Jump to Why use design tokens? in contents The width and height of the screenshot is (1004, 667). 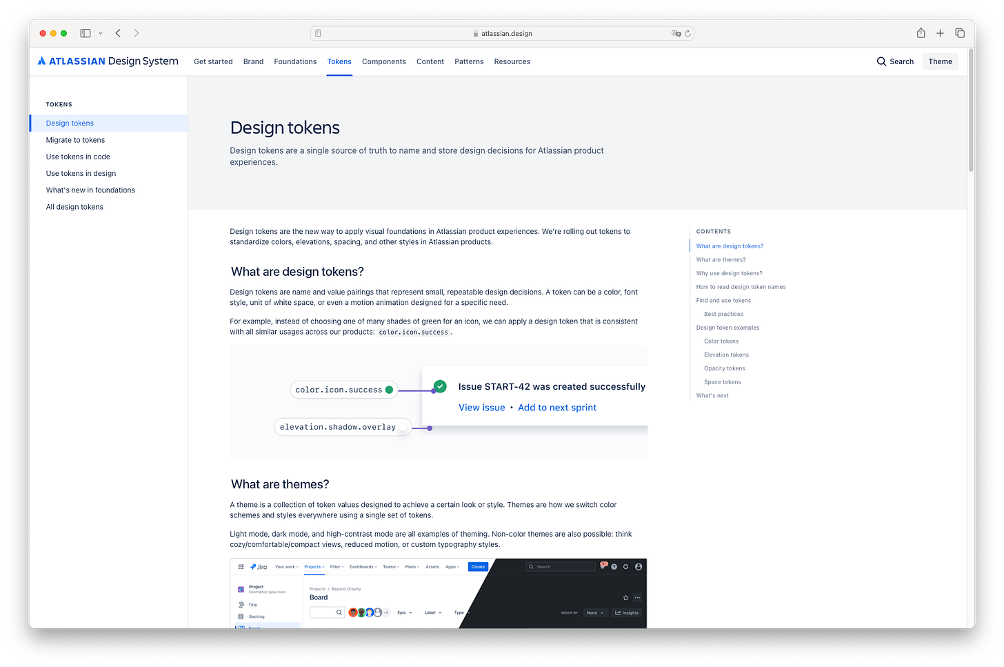729,273
